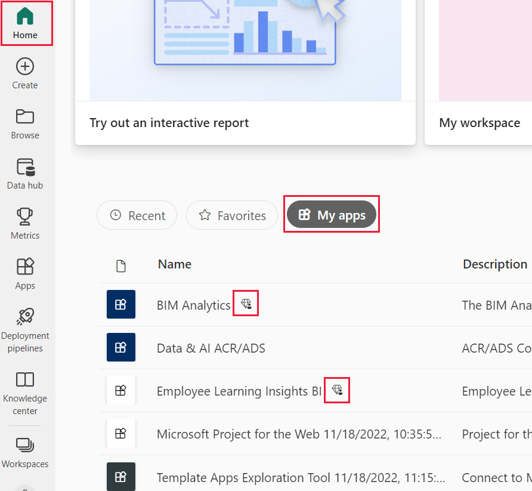Open the BIM Analytics app
Screen dimensions: 532x491
point(193,305)
